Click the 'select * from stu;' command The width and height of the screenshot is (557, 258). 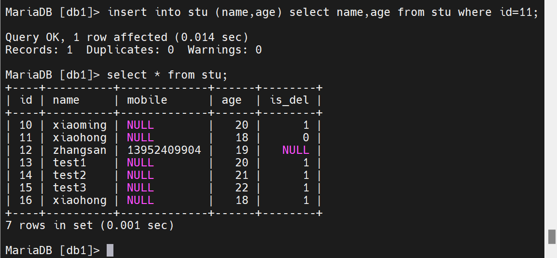click(167, 75)
